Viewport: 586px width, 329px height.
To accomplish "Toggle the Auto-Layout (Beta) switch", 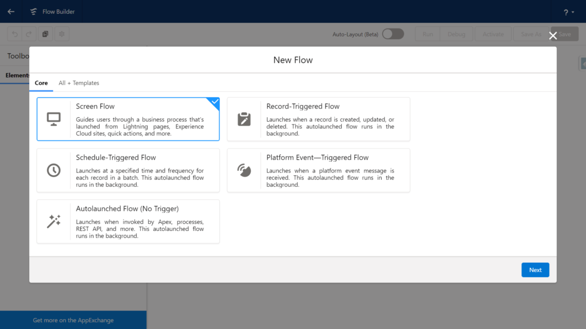I will 393,34.
